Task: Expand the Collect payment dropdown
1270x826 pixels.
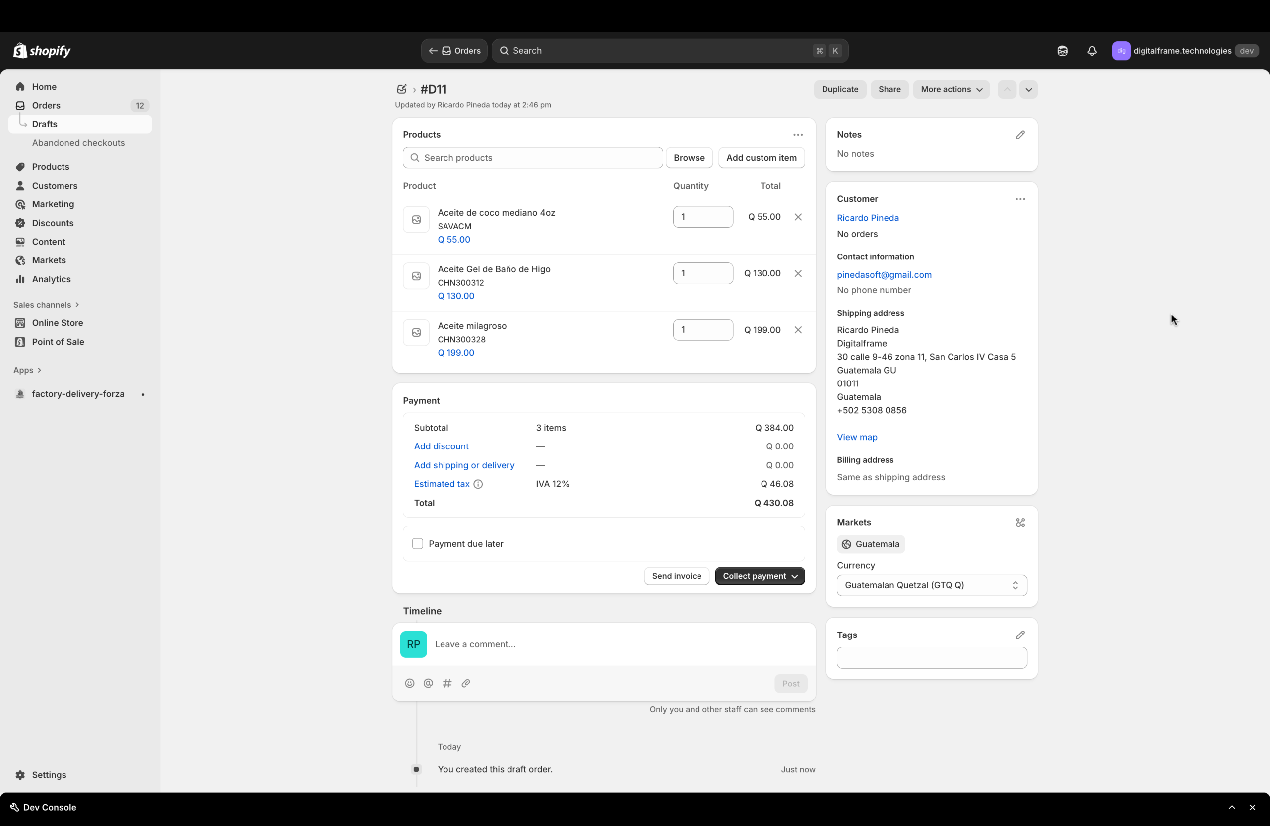Action: tap(760, 576)
